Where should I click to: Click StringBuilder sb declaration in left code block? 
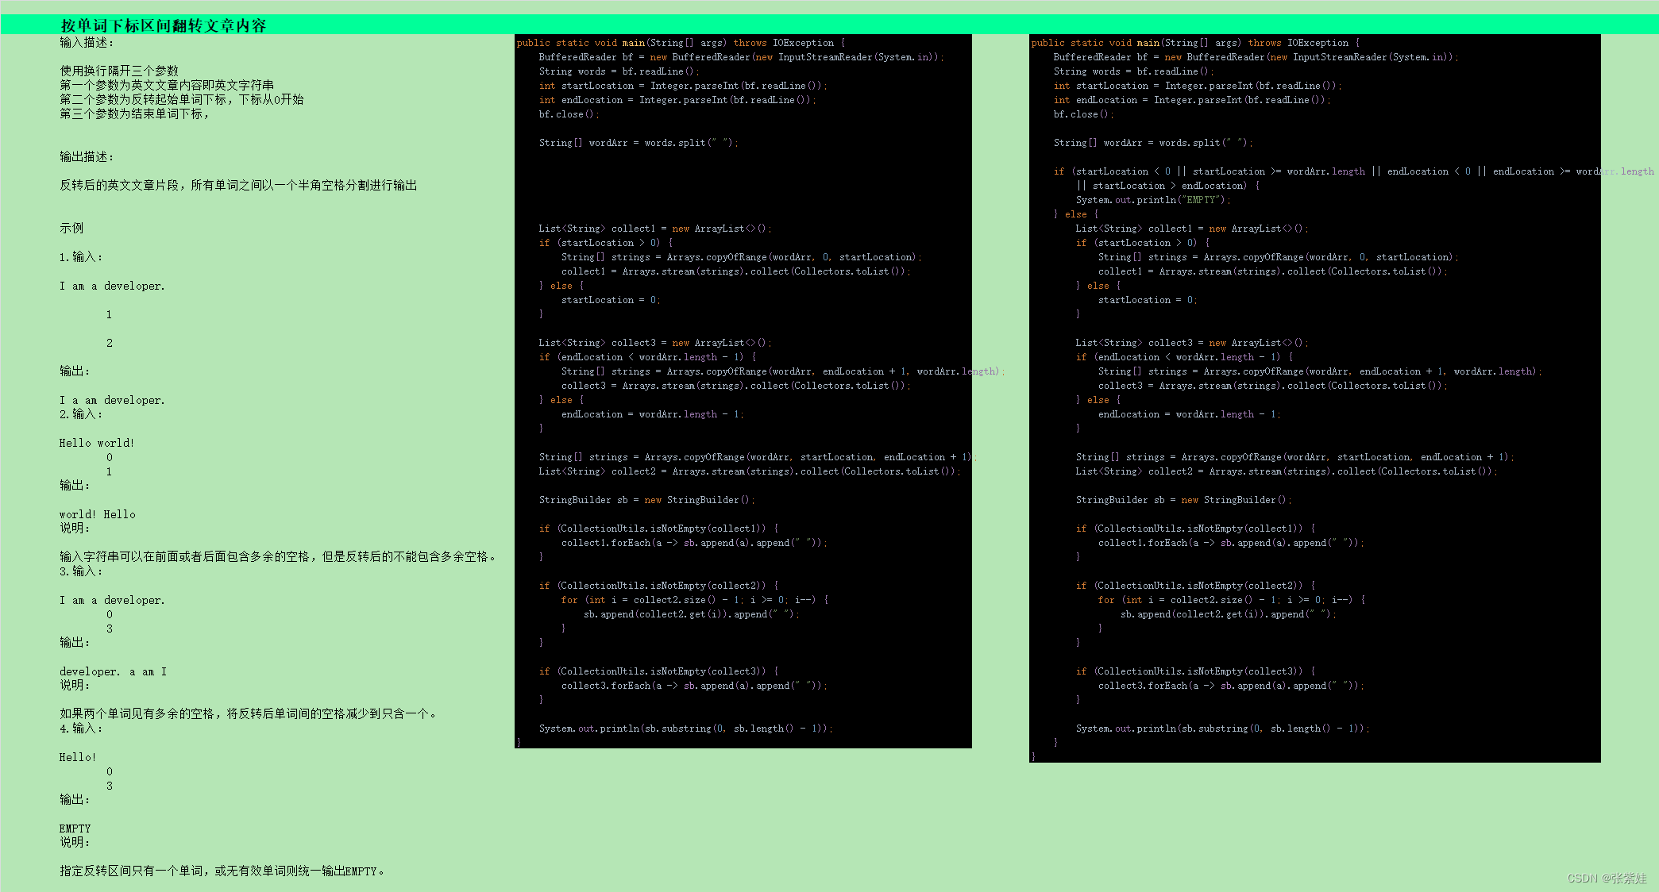click(647, 500)
